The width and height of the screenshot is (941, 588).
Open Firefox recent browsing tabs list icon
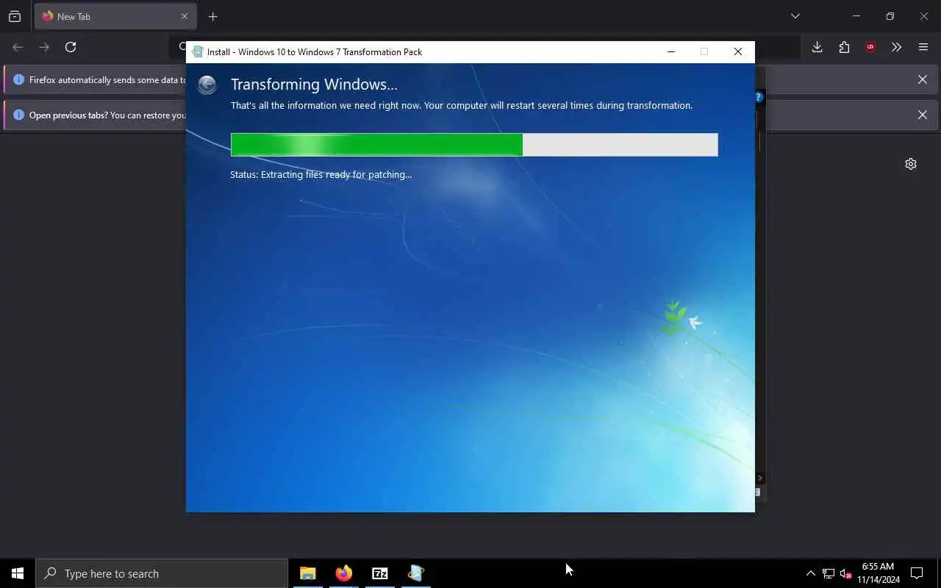click(15, 16)
